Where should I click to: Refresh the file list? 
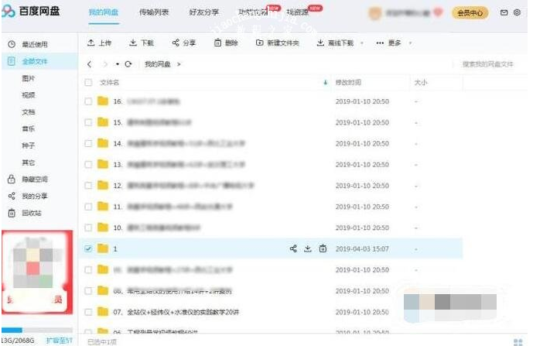pos(128,64)
